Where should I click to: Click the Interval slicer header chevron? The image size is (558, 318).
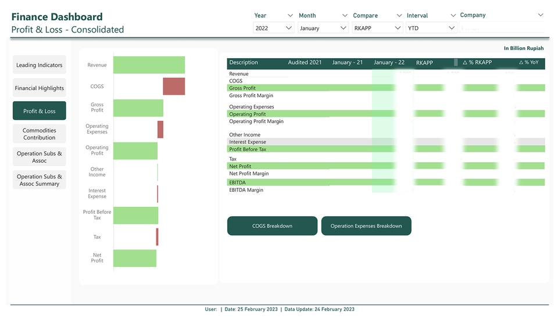pos(453,16)
